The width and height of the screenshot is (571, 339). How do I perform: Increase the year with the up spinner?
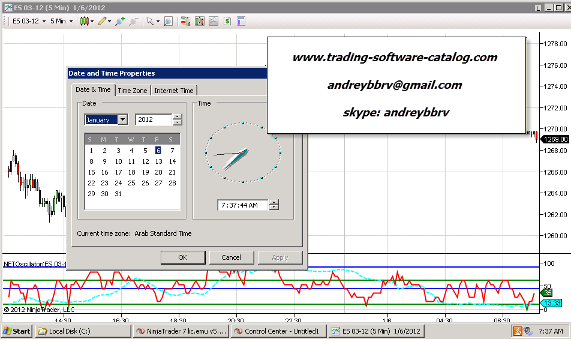(x=177, y=117)
